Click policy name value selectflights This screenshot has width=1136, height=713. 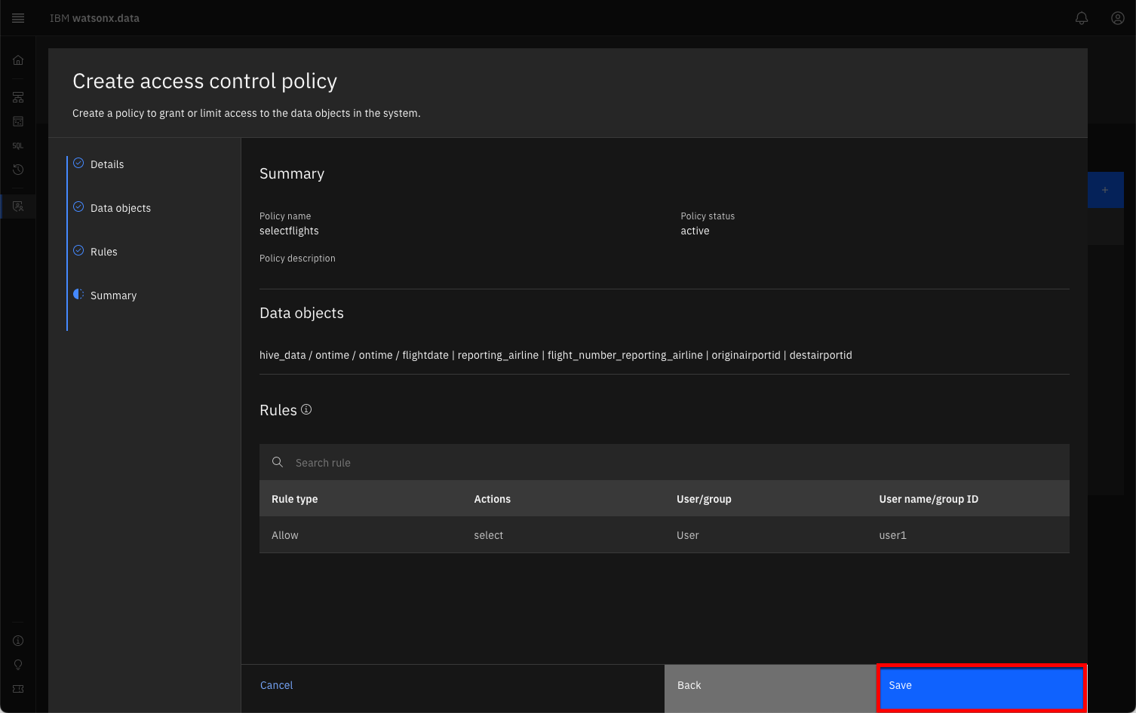pyautogui.click(x=289, y=231)
